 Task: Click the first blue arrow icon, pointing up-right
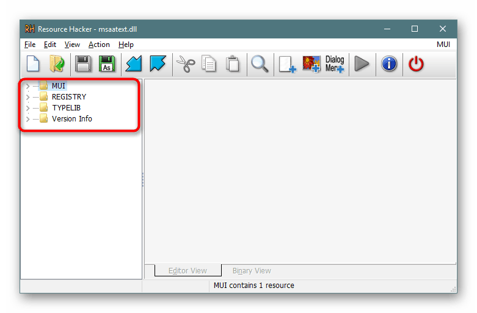tap(134, 64)
